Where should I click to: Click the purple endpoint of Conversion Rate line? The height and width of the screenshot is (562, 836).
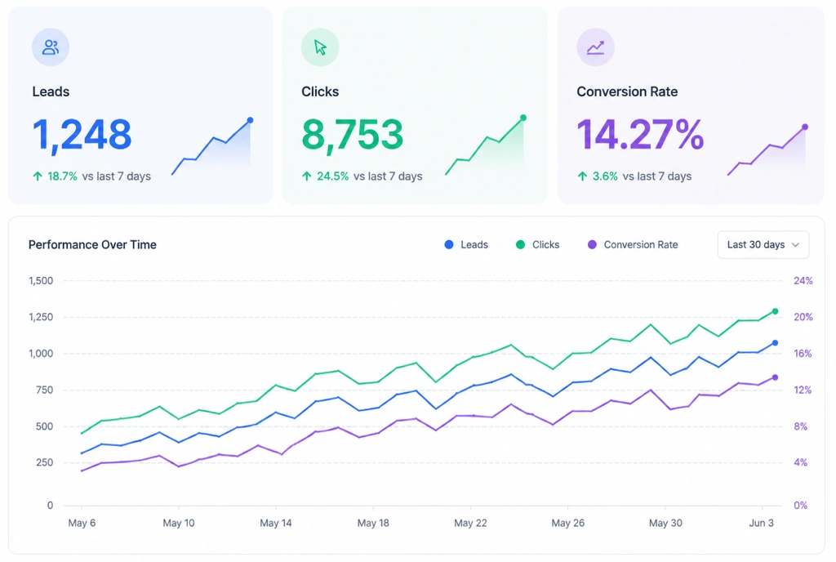[776, 377]
